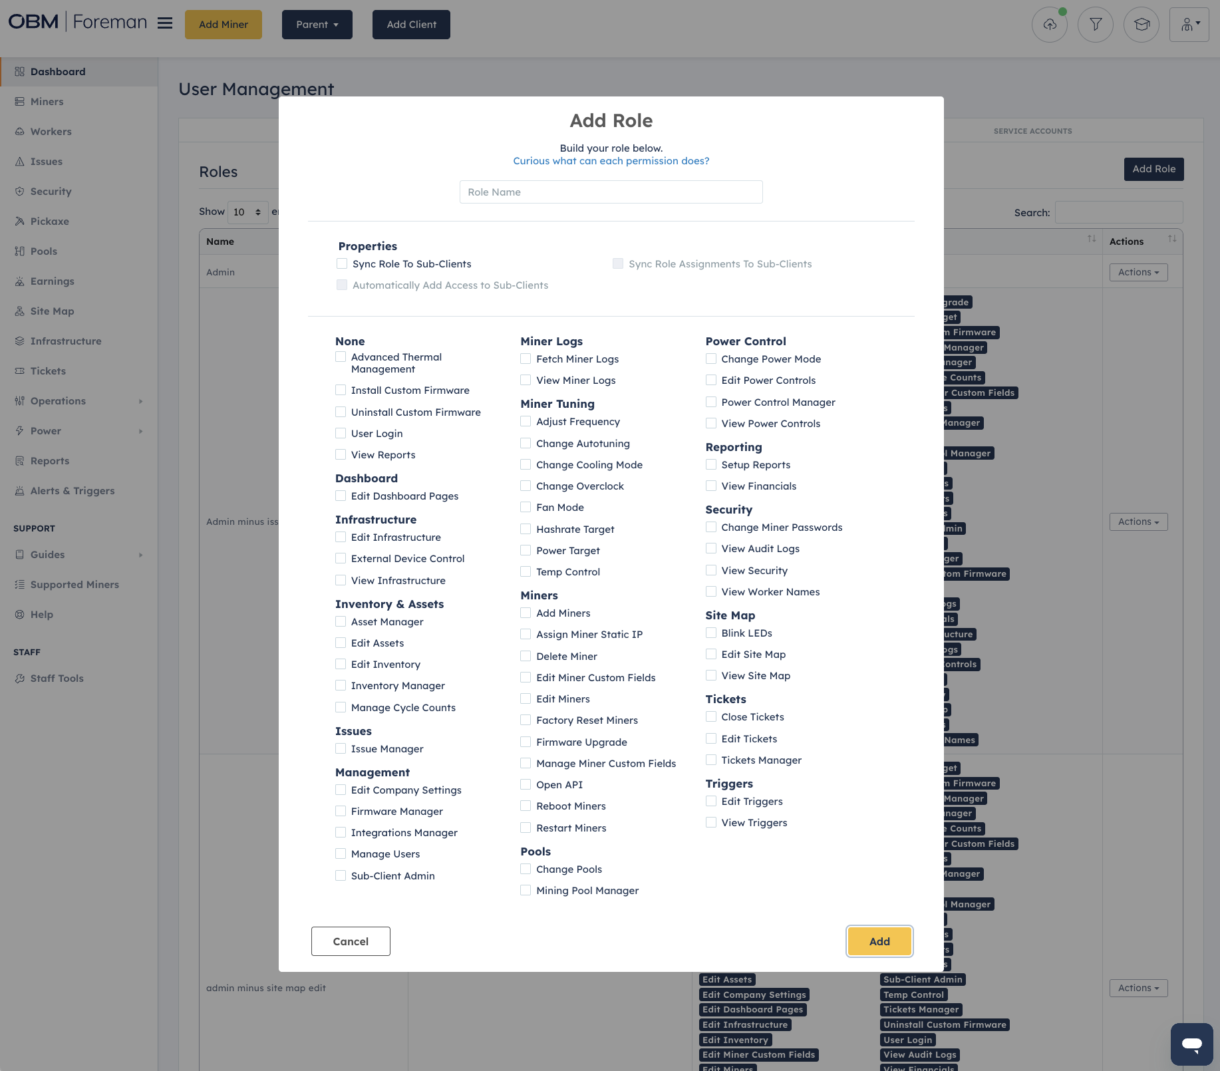The image size is (1220, 1071).
Task: Open Actions dropdown for Admin row
Action: coord(1138,272)
